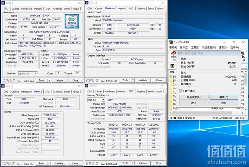Screen dimensions: 249x167
Task: Click the key icon in WinRAR status bar
Action: [x=174, y=118]
